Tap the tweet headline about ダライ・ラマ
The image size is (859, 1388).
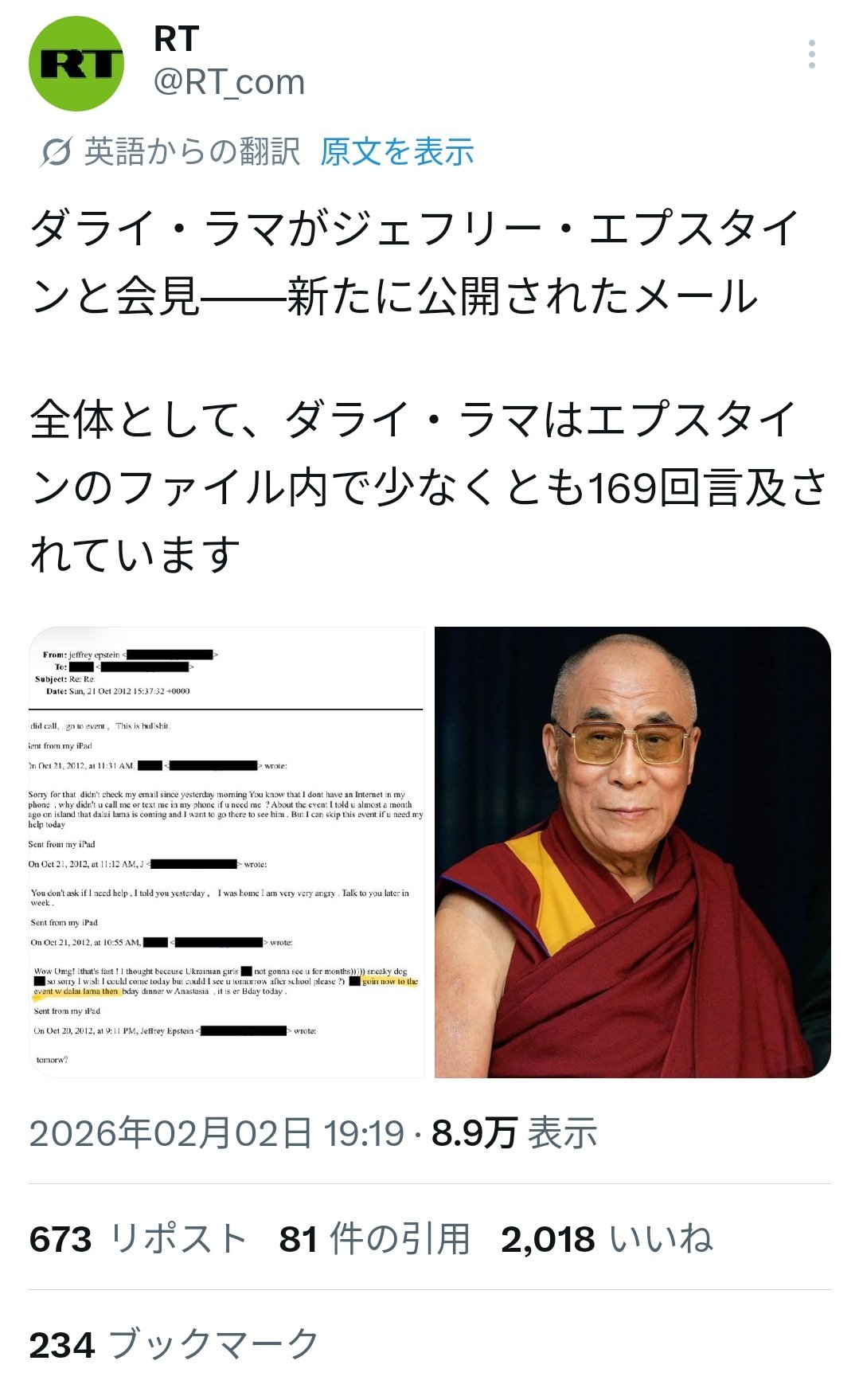(414, 262)
